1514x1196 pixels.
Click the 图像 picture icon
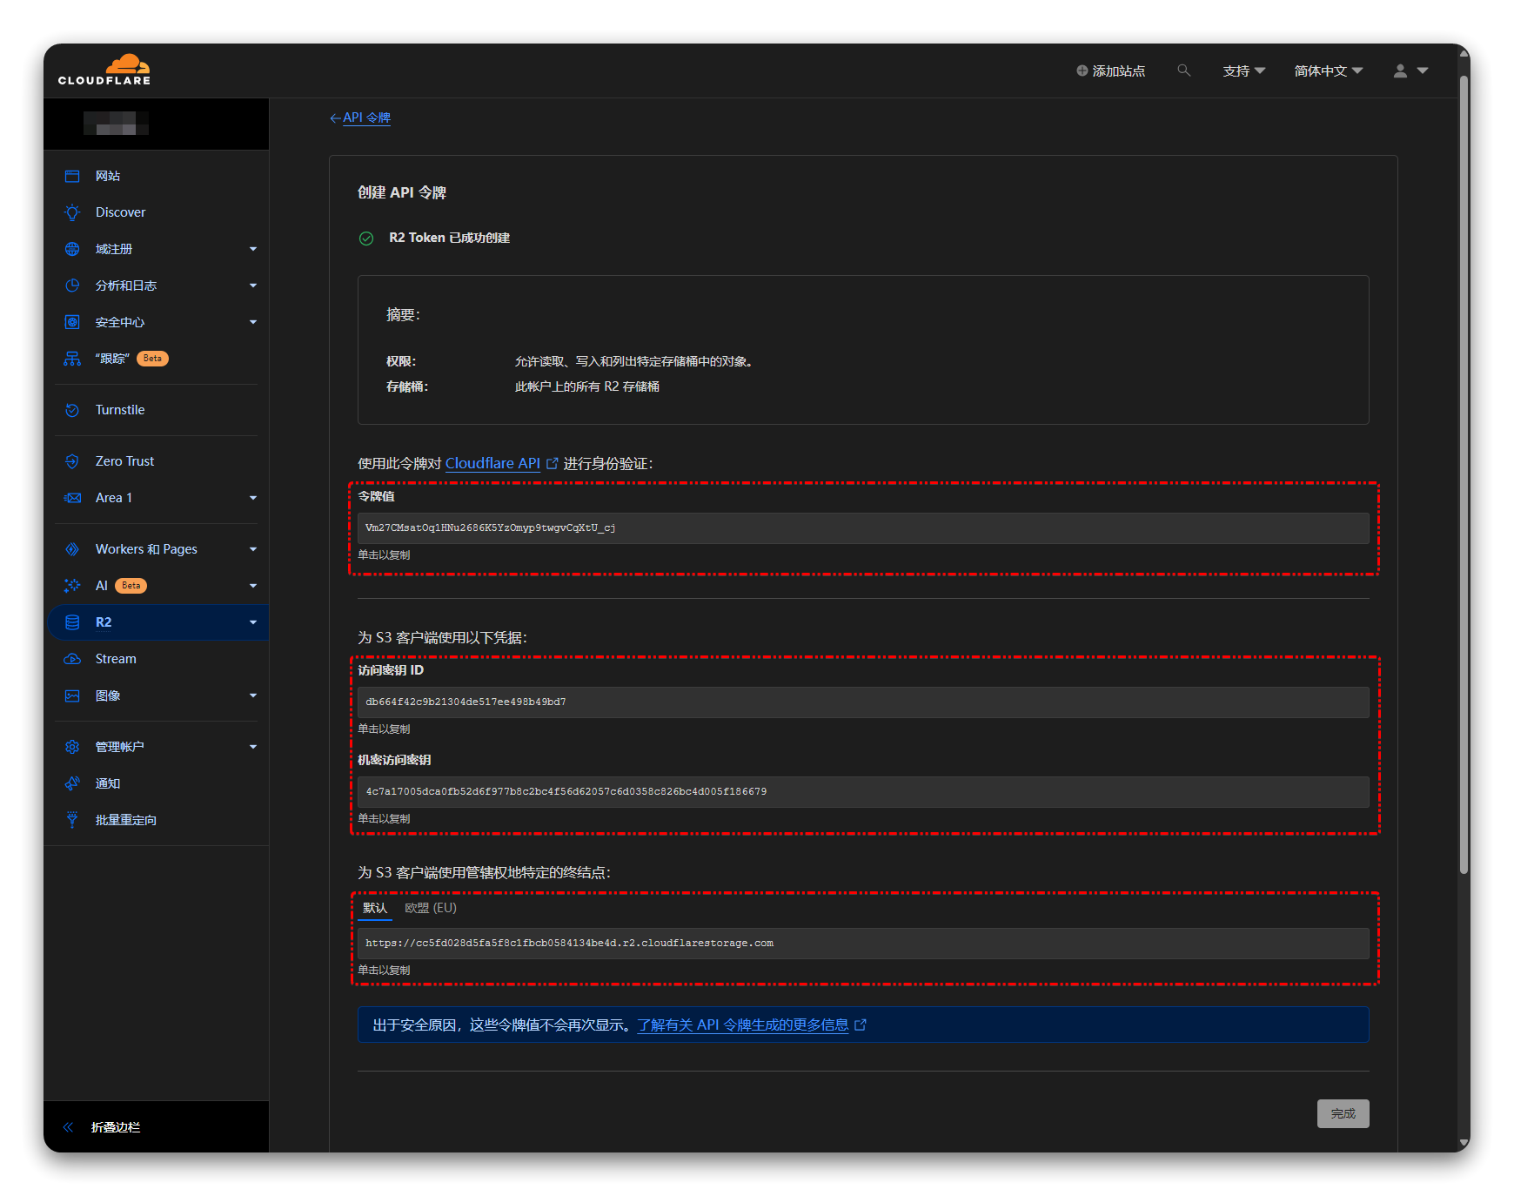click(72, 695)
